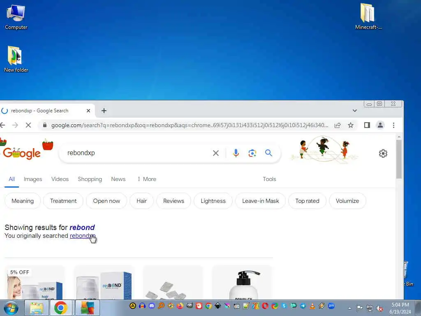The image size is (421, 316).
Task: Search instead for original rebondxp link
Action: [x=82, y=236]
